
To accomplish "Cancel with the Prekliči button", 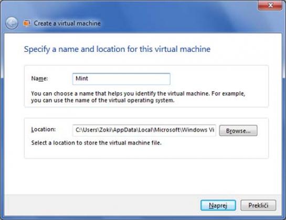I will pos(258,205).
